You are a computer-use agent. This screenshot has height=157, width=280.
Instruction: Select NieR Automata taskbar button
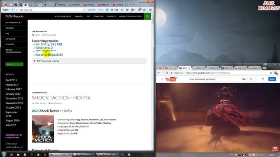pyautogui.click(x=108, y=155)
